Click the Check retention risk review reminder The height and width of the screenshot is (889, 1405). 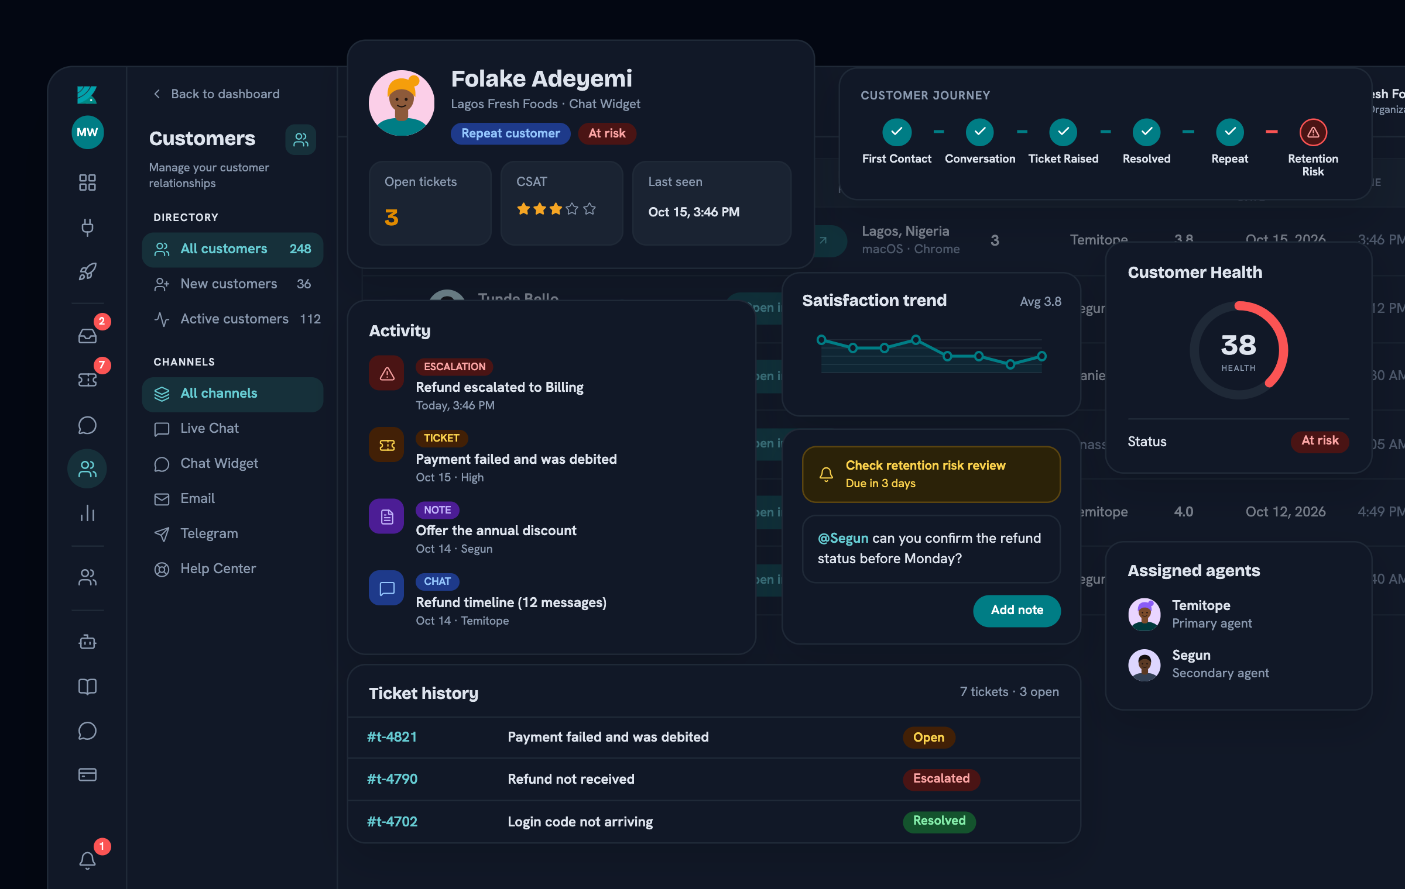pyautogui.click(x=931, y=474)
